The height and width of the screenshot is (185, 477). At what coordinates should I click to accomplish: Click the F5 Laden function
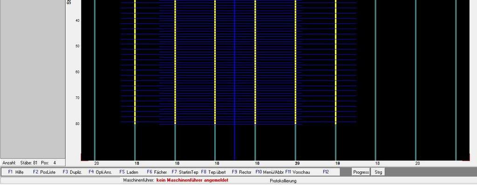(129, 172)
